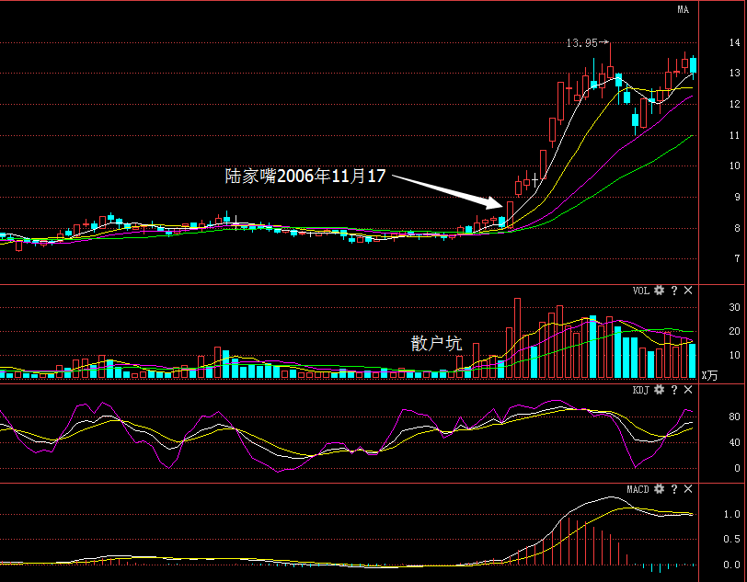Click the 散户坑 annotation in volume panel
The width and height of the screenshot is (747, 582).
[x=436, y=343]
